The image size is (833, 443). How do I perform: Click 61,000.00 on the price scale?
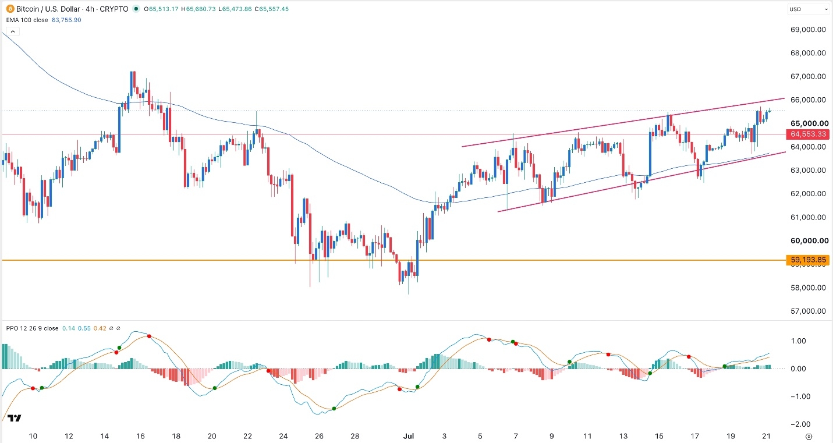click(x=807, y=217)
